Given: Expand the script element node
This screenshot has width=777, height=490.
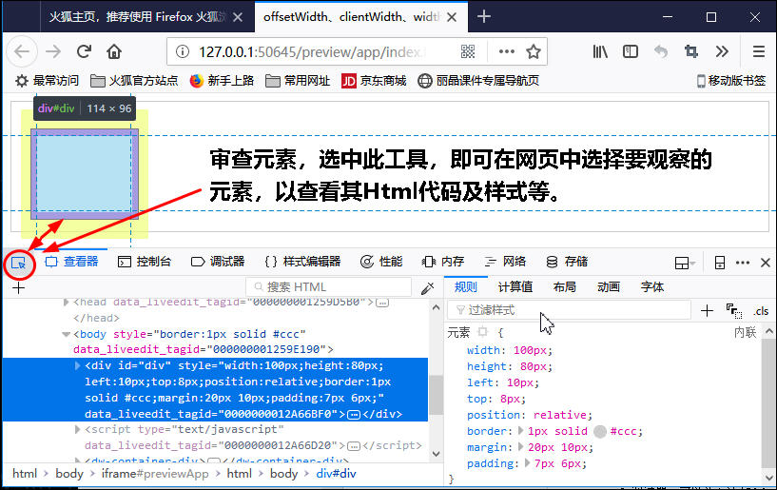Looking at the screenshot, I should (x=77, y=429).
